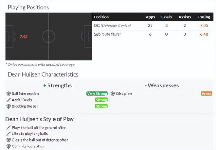Click the shield icon beside Discipline weakness
The width and height of the screenshot is (216, 150).
[113, 94]
